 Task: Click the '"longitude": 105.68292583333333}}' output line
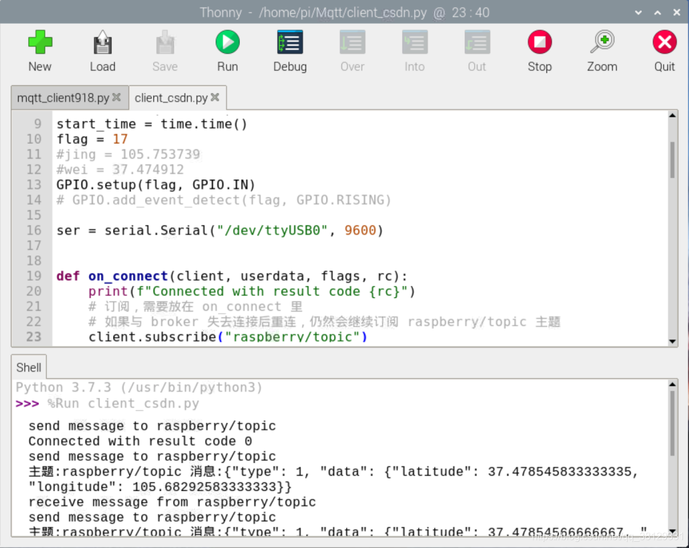click(160, 487)
